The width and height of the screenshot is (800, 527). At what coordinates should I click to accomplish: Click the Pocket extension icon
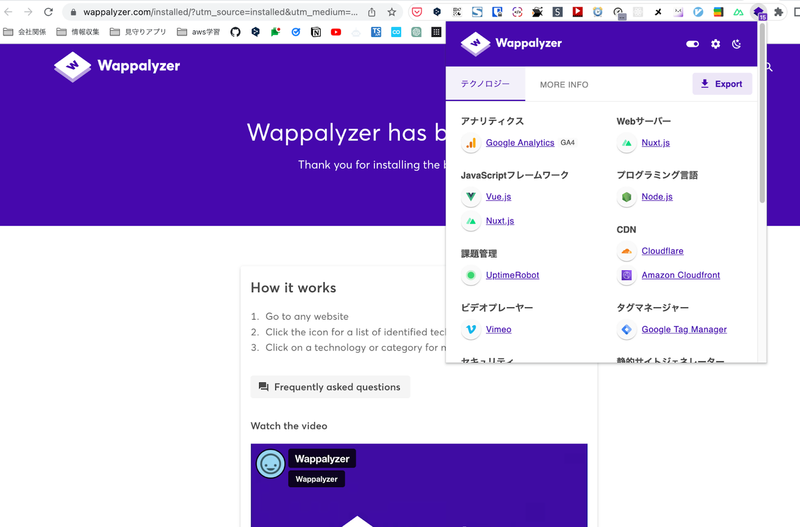click(x=417, y=12)
